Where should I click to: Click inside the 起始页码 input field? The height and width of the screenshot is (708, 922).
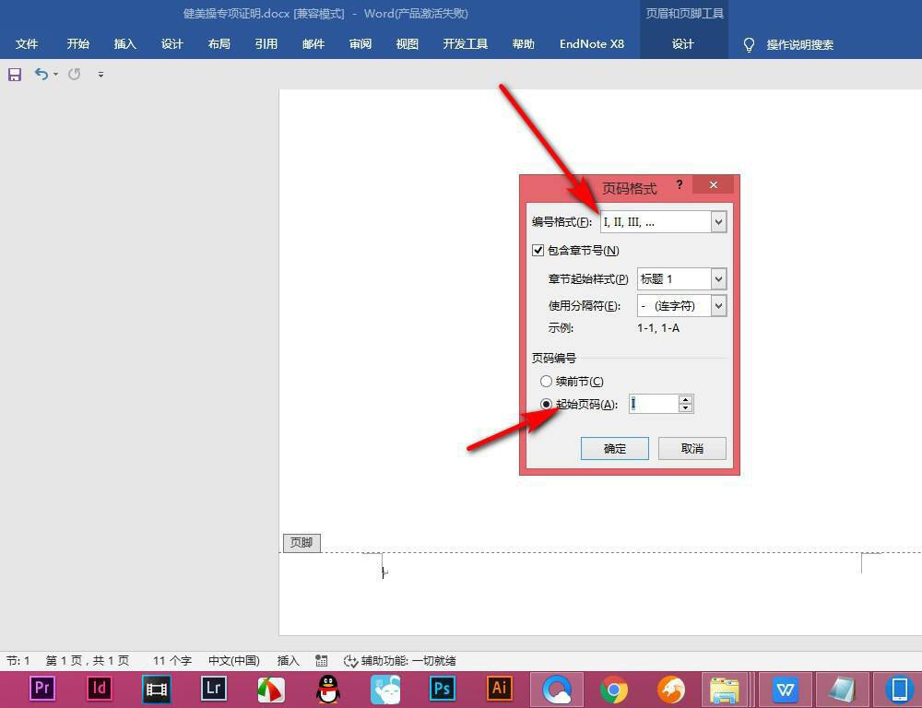click(655, 403)
